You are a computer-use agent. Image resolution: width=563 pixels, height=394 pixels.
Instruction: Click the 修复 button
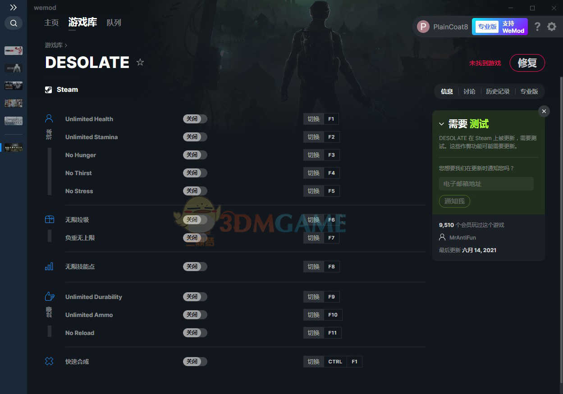[x=527, y=63]
